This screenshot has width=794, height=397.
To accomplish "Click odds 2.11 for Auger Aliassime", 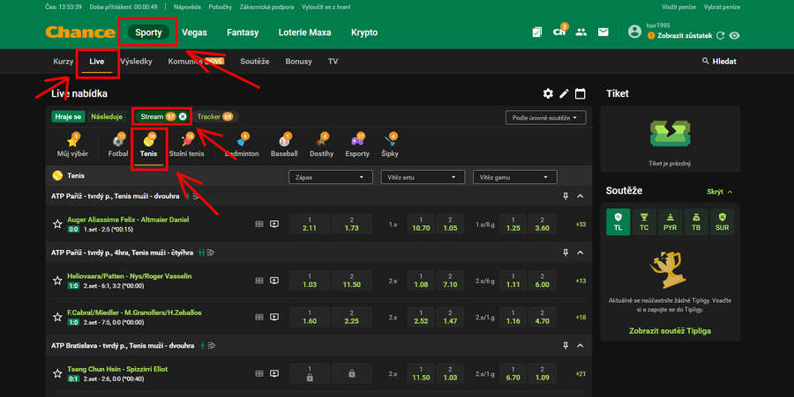I will [309, 224].
